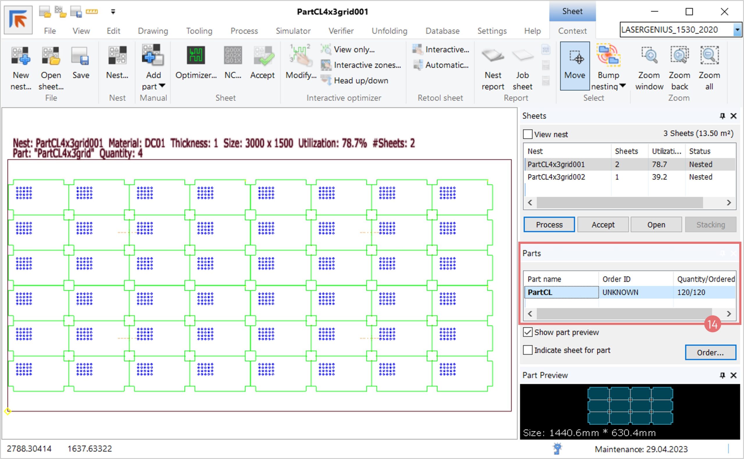Open the Optimizer tool
The width and height of the screenshot is (744, 459).
[196, 55]
